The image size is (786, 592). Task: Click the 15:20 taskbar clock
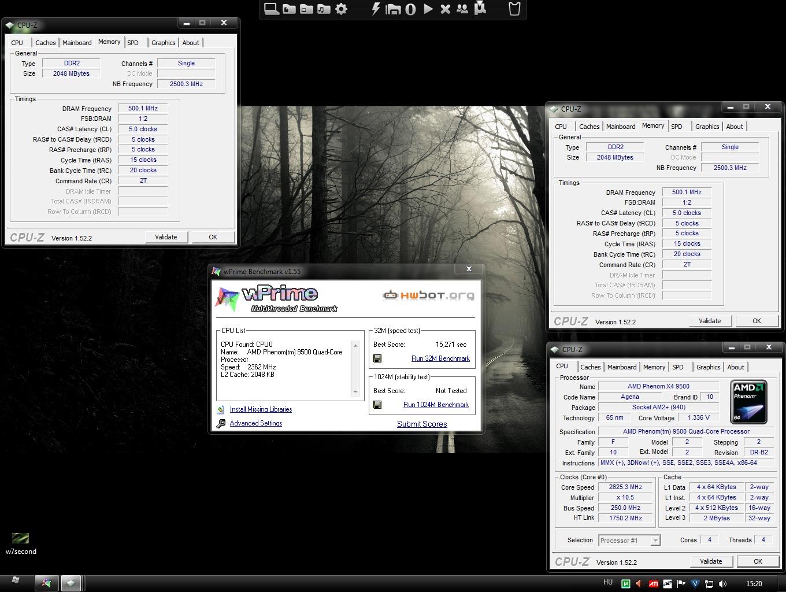(x=754, y=584)
